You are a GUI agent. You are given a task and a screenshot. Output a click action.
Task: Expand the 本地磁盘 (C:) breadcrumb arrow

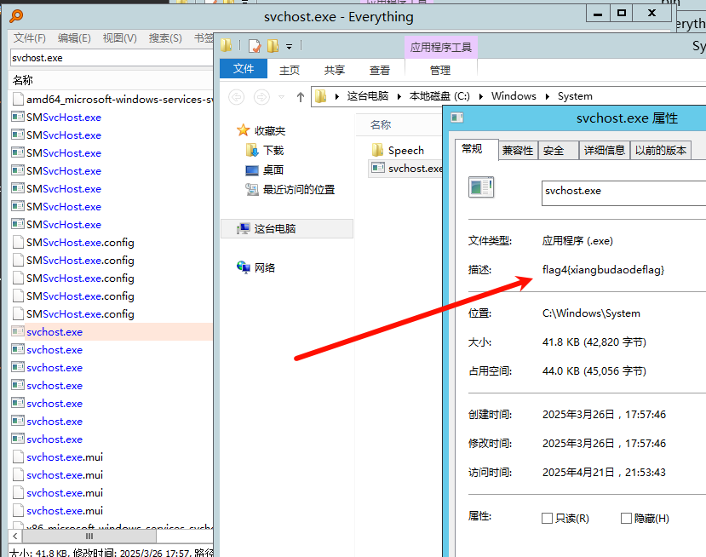point(481,96)
